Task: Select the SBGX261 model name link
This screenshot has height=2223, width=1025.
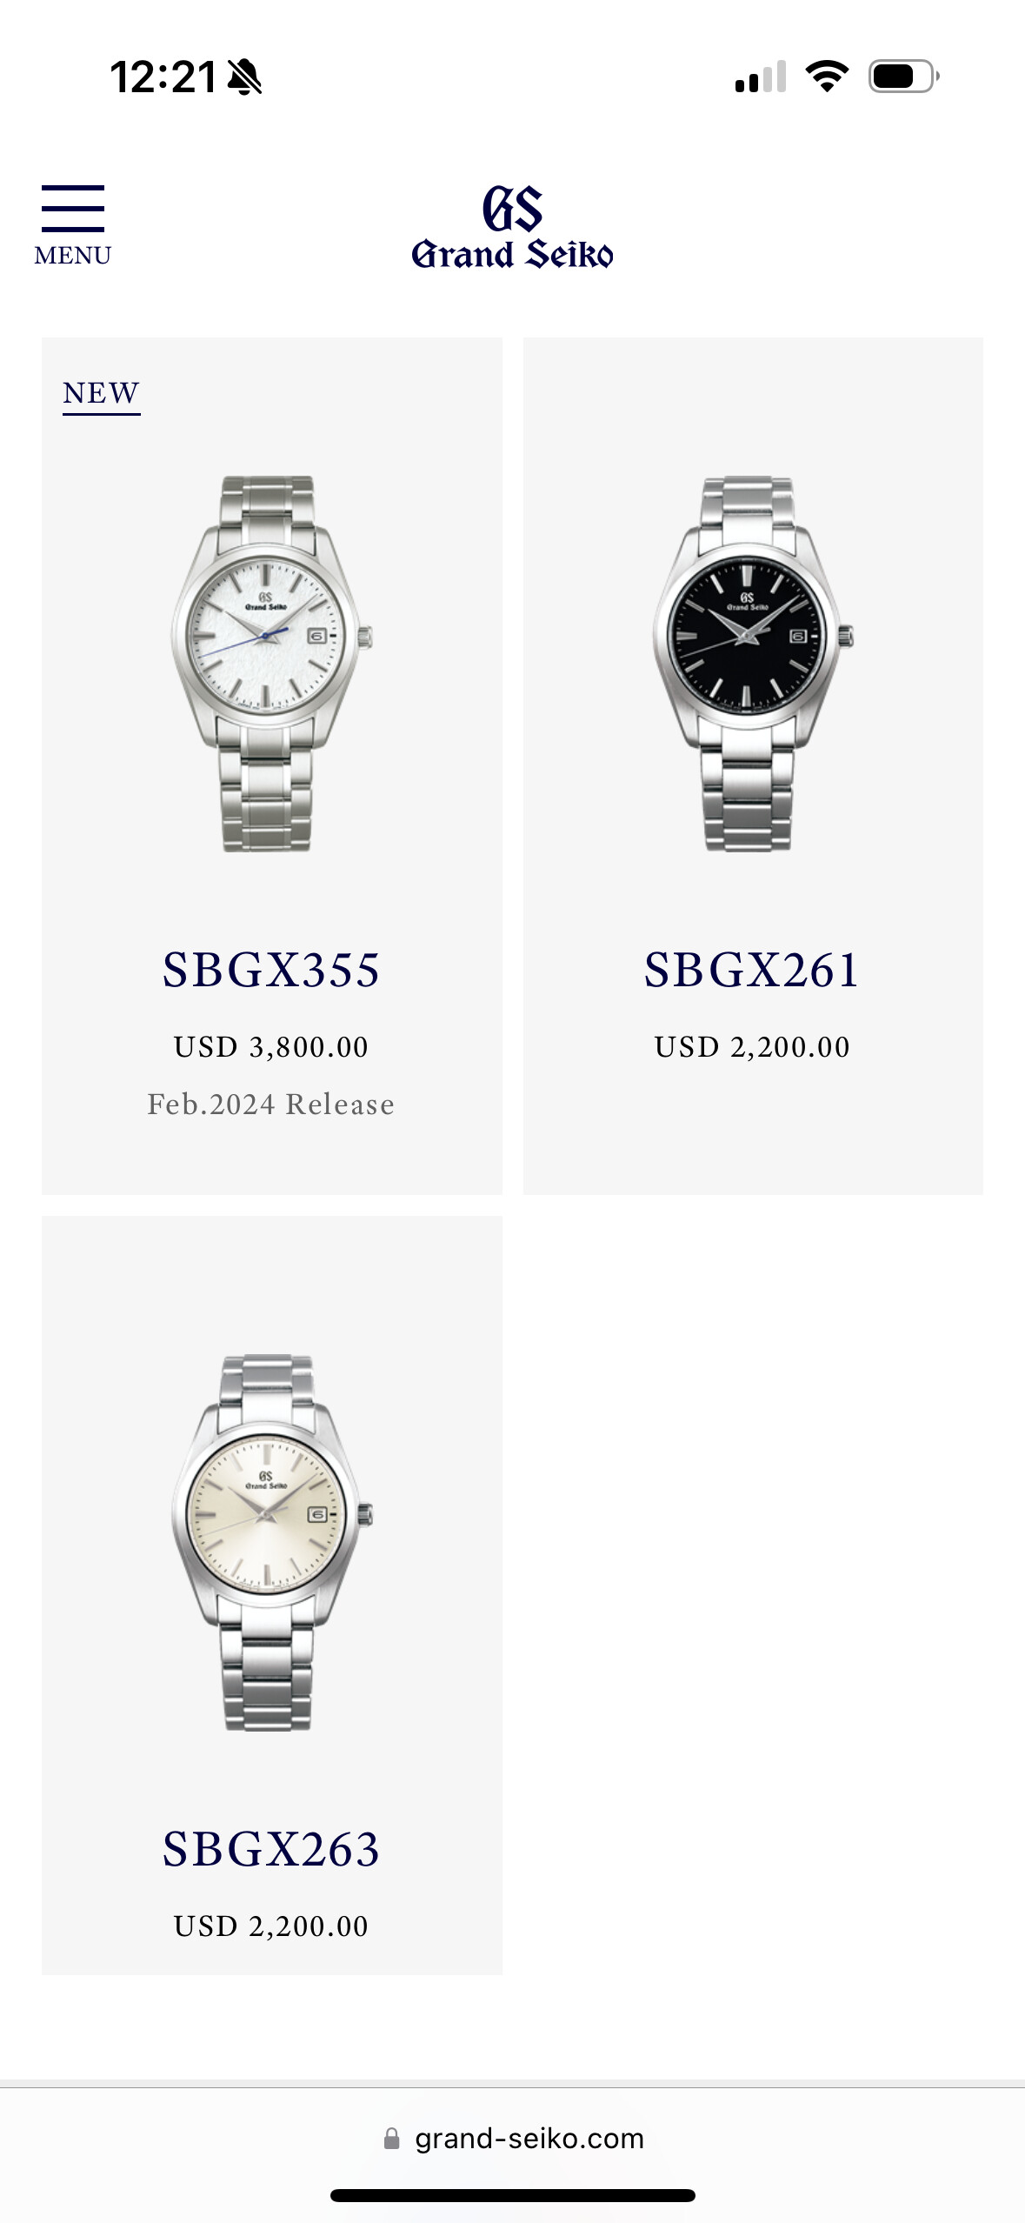Action: coord(752,970)
